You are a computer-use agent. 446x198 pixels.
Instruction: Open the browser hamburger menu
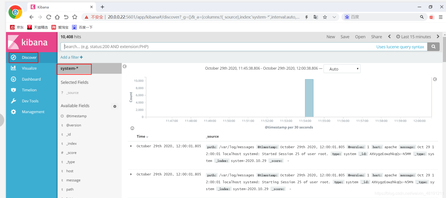click(x=441, y=17)
